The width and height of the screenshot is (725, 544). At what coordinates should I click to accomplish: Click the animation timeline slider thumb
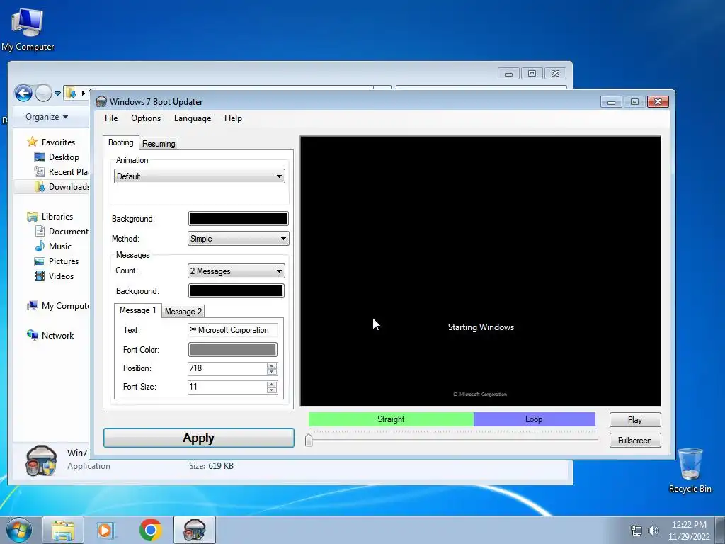point(309,439)
